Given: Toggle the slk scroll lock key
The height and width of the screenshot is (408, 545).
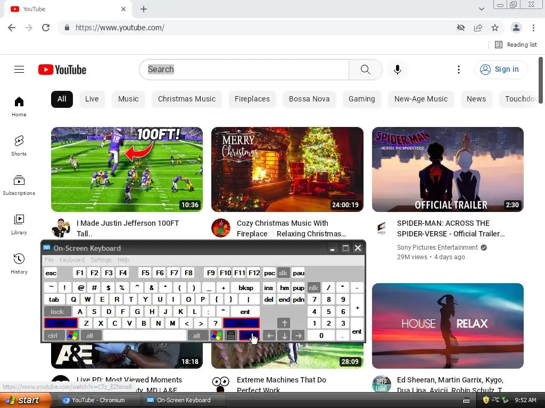Looking at the screenshot, I should [283, 273].
